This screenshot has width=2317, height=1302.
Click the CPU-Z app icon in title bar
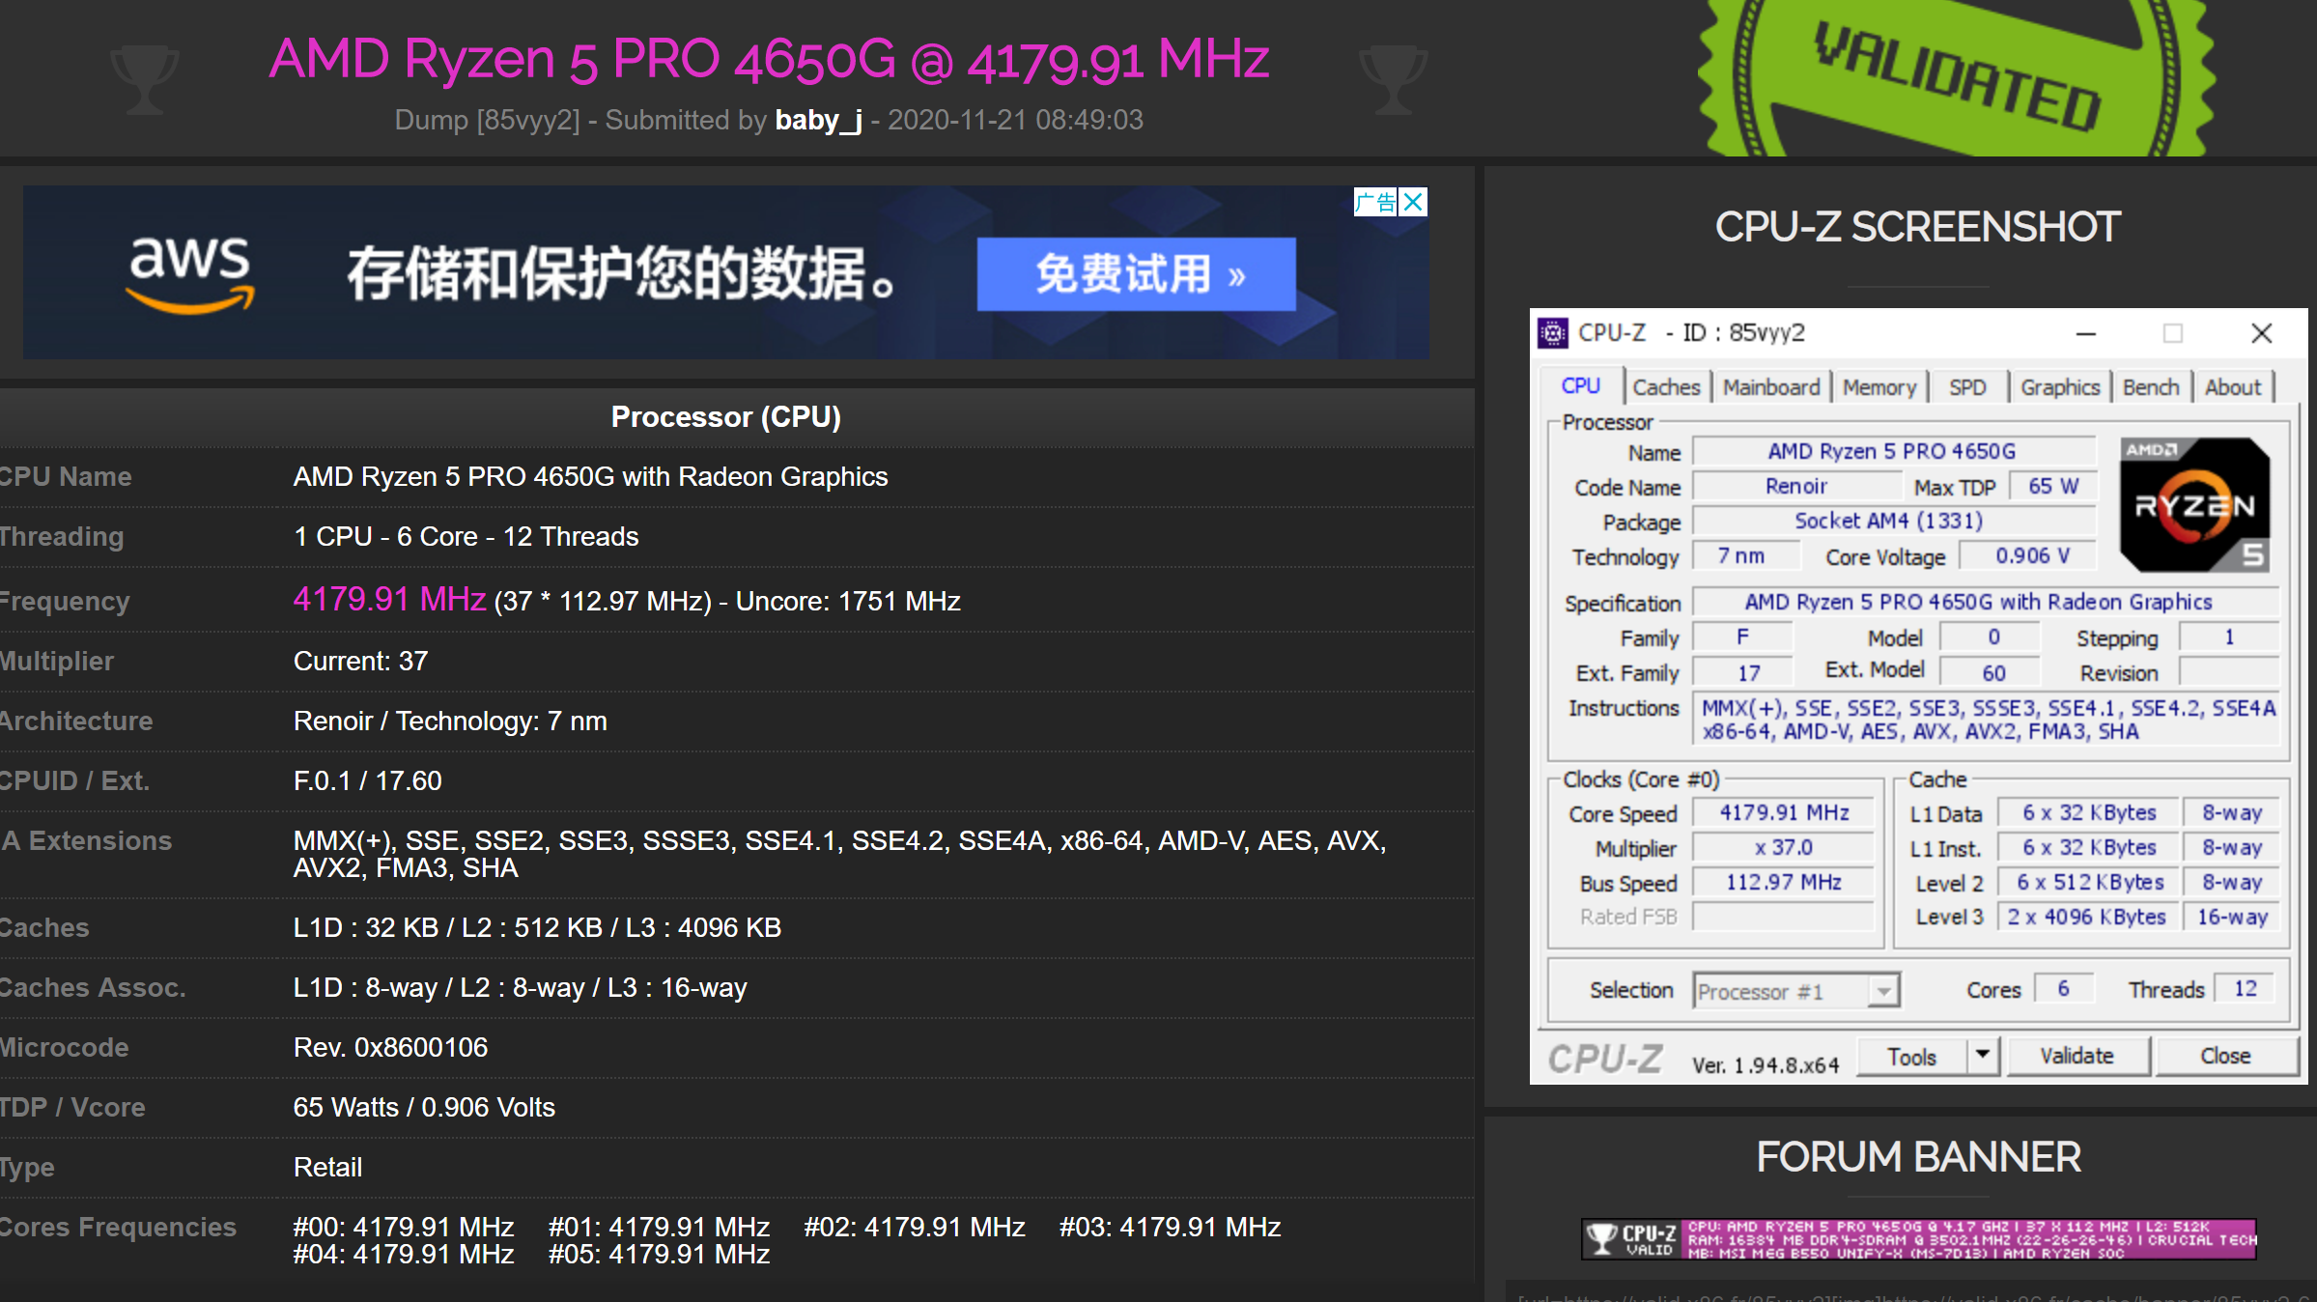tap(1553, 333)
